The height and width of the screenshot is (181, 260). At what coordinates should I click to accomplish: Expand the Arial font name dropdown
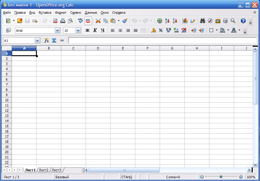[x=57, y=30]
